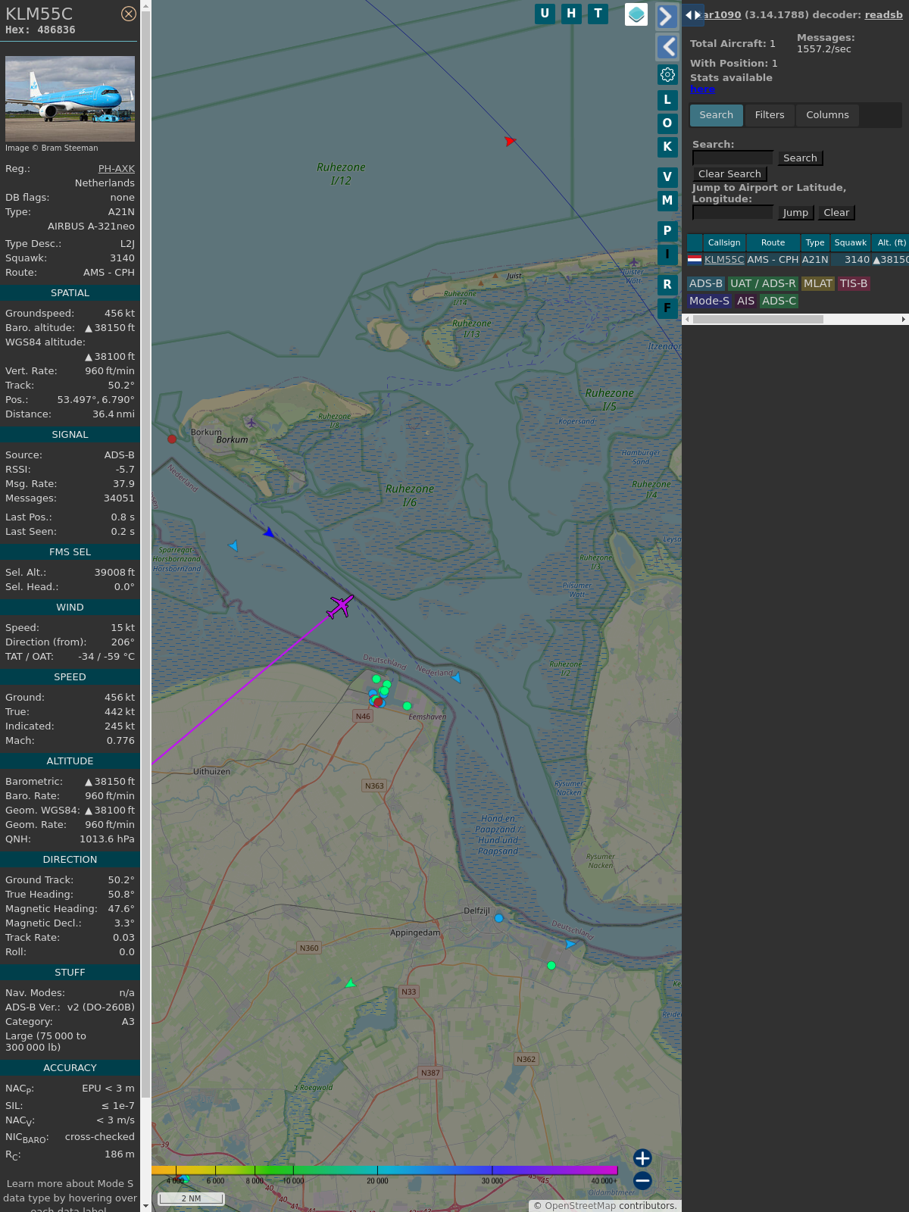909x1212 pixels.
Task: Sort table by Type column
Action: [815, 242]
